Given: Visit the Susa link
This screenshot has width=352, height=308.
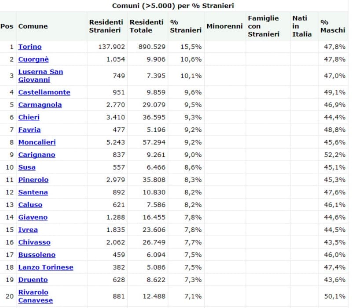Looking at the screenshot, I should [27, 167].
